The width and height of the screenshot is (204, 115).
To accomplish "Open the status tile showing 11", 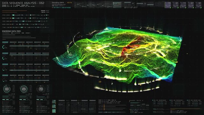I will [x=183, y=5].
